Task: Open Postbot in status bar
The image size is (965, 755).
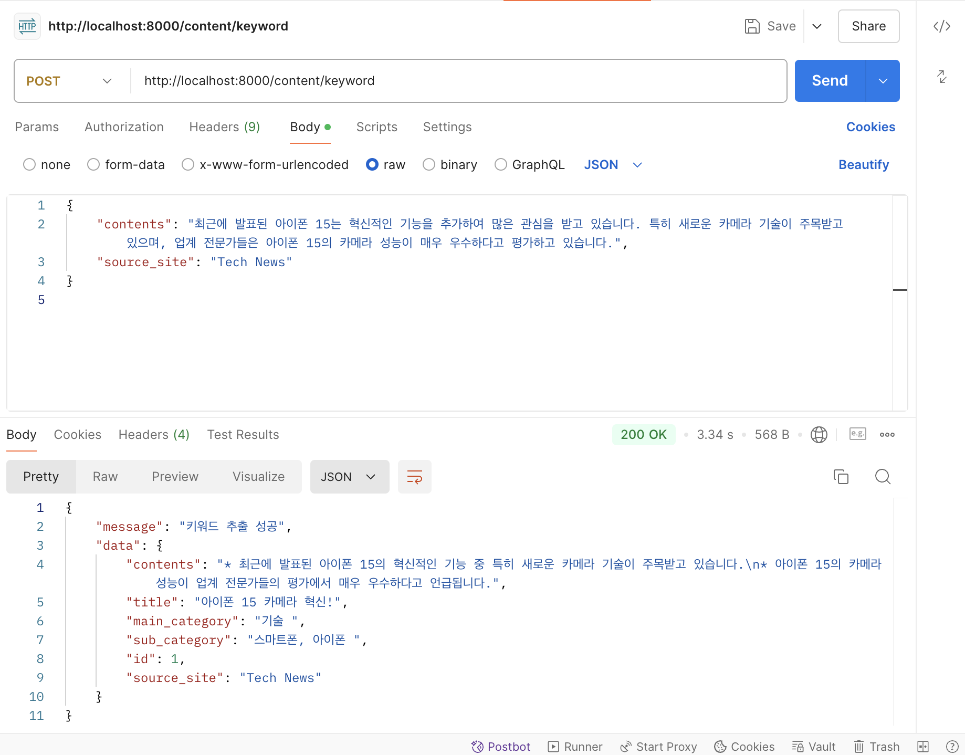Action: pyautogui.click(x=500, y=747)
